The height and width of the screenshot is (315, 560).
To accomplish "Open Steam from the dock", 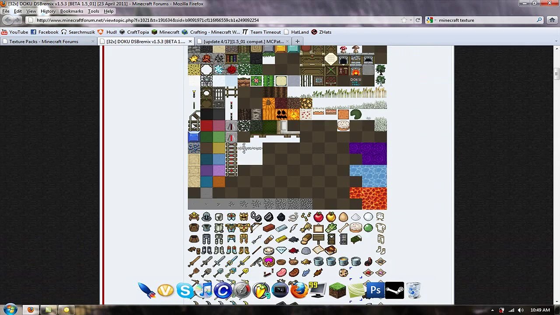I will click(394, 290).
